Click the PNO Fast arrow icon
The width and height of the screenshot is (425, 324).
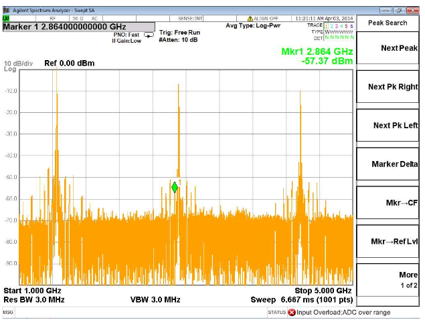click(149, 34)
